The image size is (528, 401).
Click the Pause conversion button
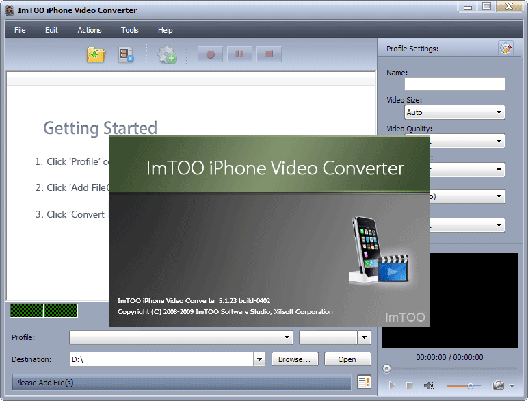coord(239,54)
